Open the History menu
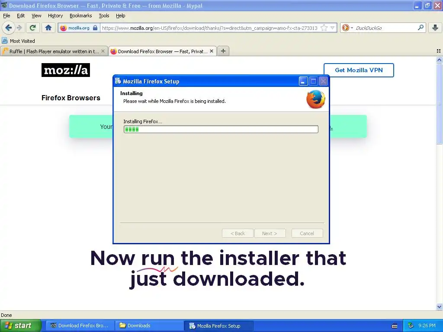 [55, 16]
